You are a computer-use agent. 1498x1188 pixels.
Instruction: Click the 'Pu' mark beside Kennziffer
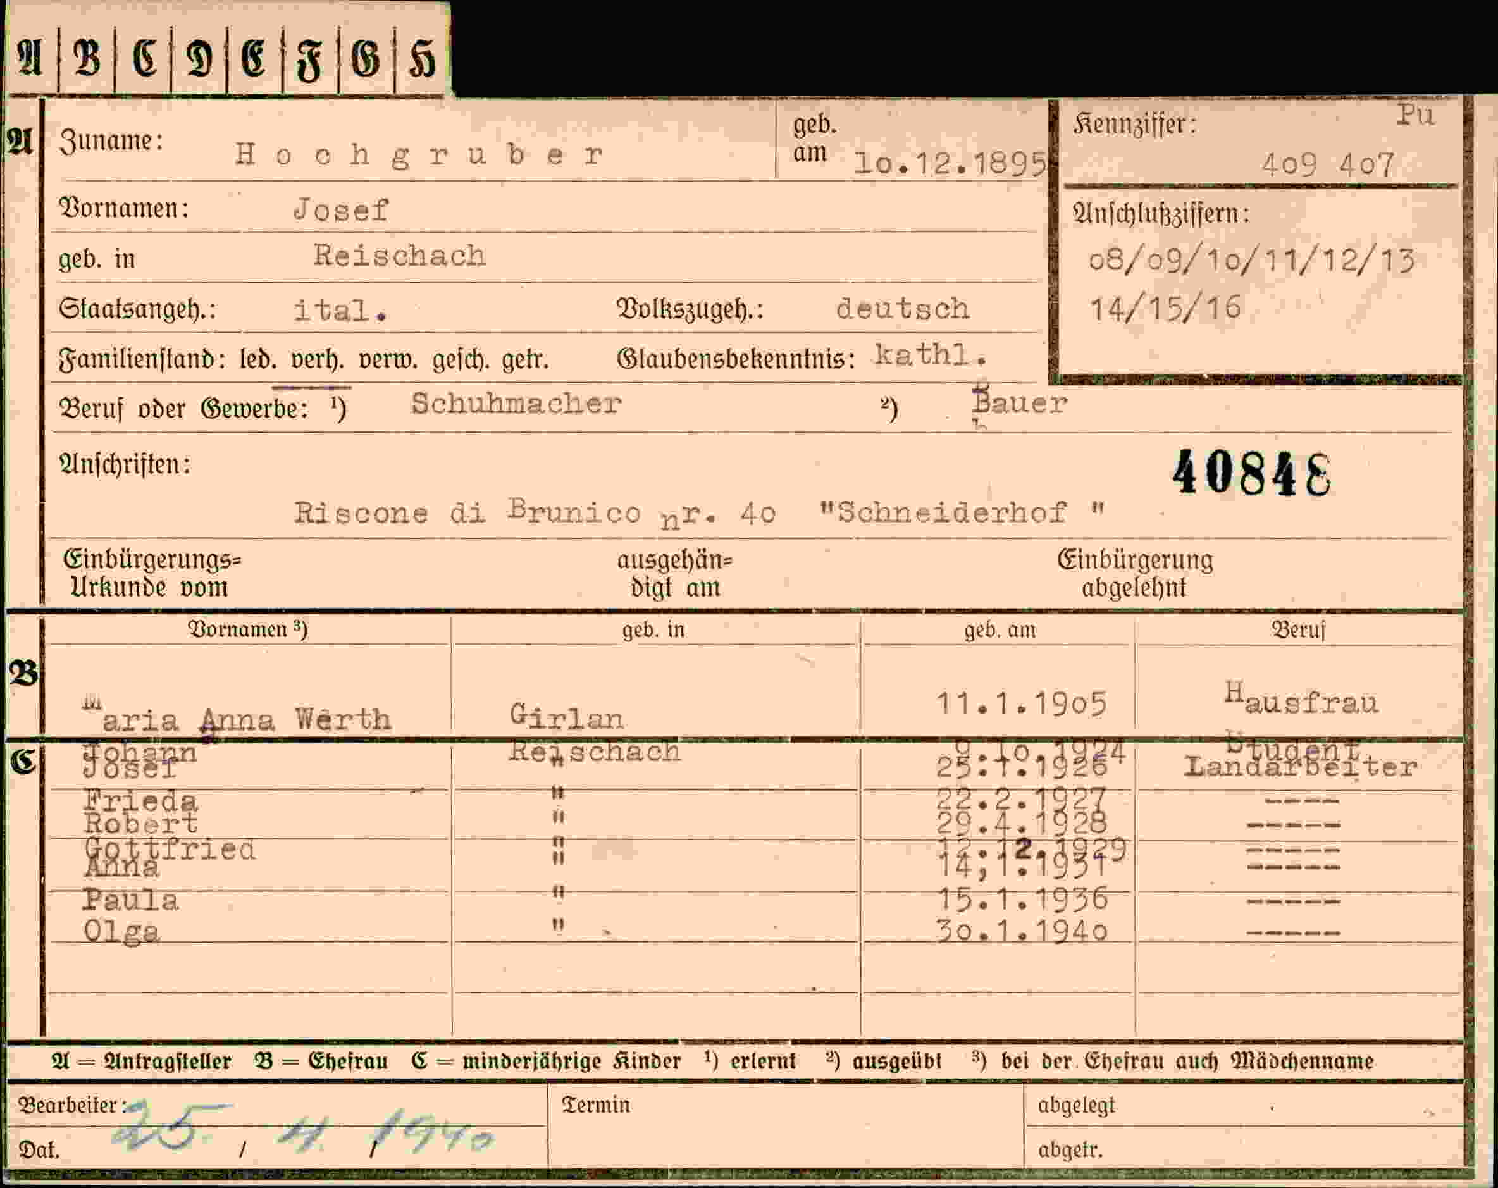[1415, 115]
